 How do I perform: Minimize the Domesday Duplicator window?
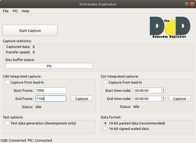(187, 4)
